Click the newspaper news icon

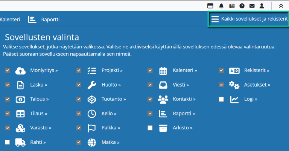[x=232, y=6]
